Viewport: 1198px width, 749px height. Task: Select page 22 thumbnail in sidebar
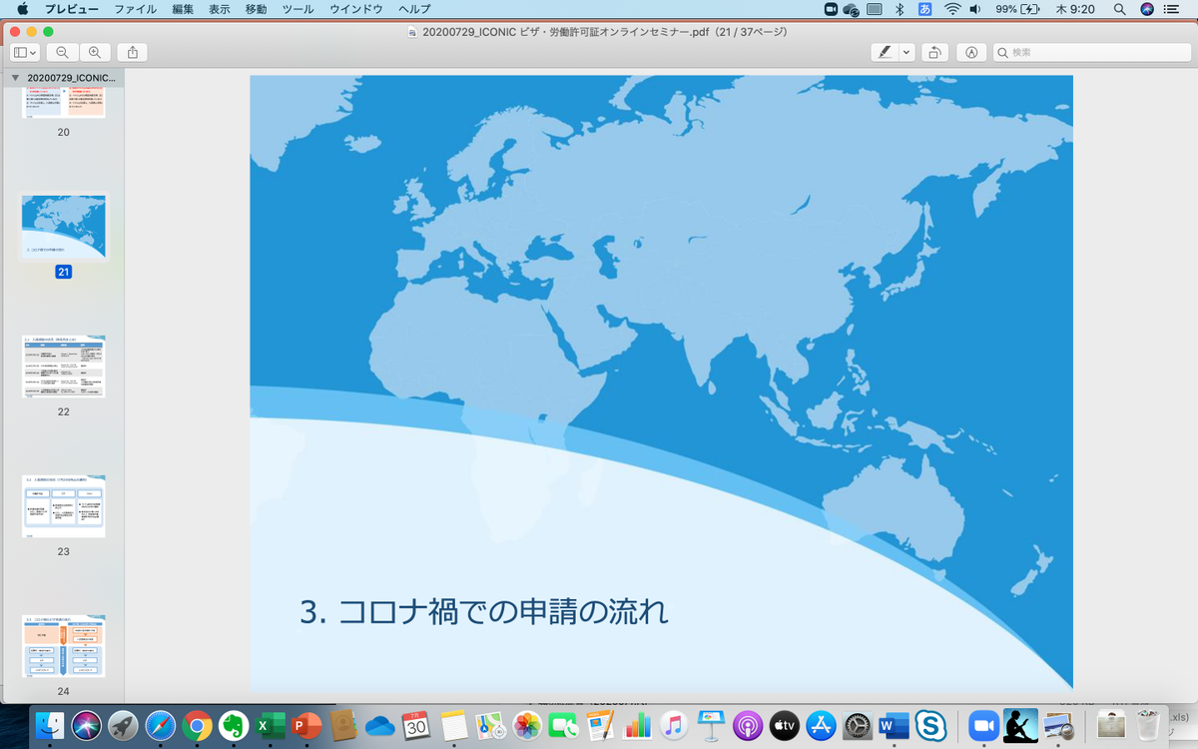(x=64, y=368)
